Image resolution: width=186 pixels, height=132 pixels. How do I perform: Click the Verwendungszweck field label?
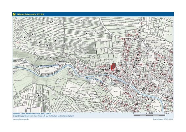click(21, 119)
